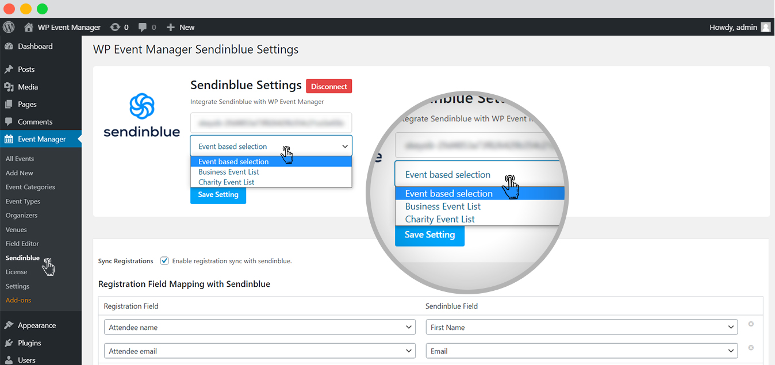Image resolution: width=775 pixels, height=365 pixels.
Task: Open Organizers submenu
Action: tap(21, 215)
